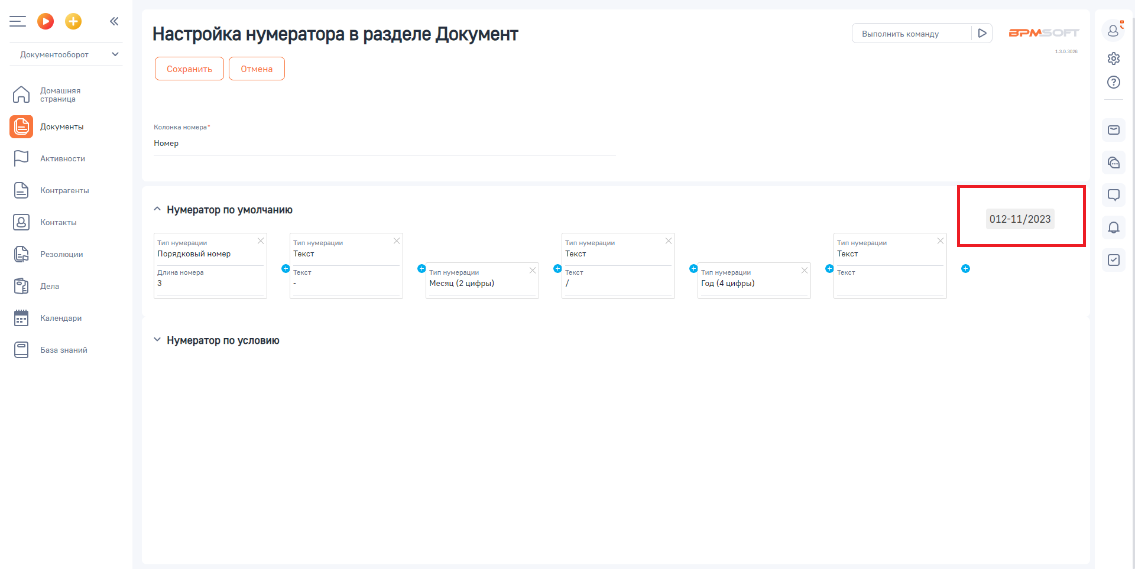Click the Документы sidebar icon
This screenshot has width=1135, height=569.
21,126
